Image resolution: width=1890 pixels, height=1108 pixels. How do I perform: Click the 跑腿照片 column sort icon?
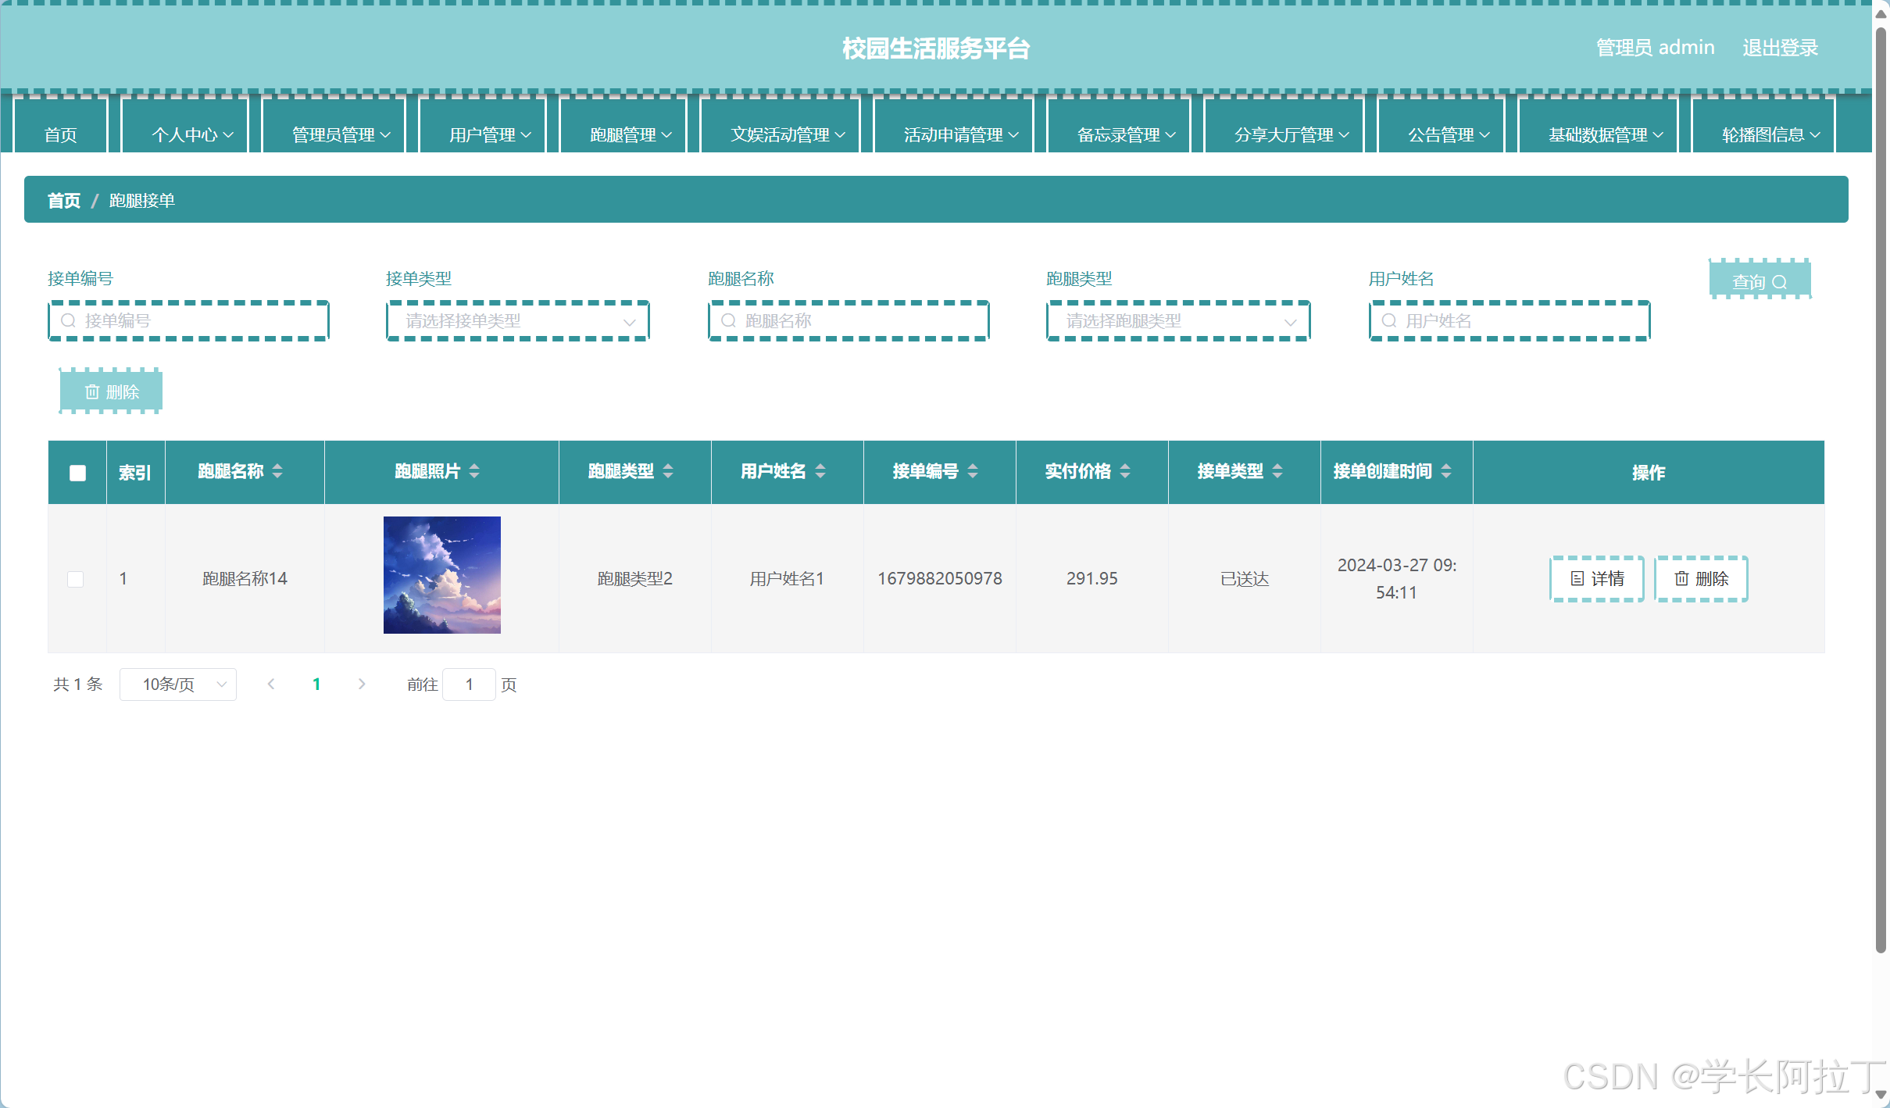(x=474, y=471)
